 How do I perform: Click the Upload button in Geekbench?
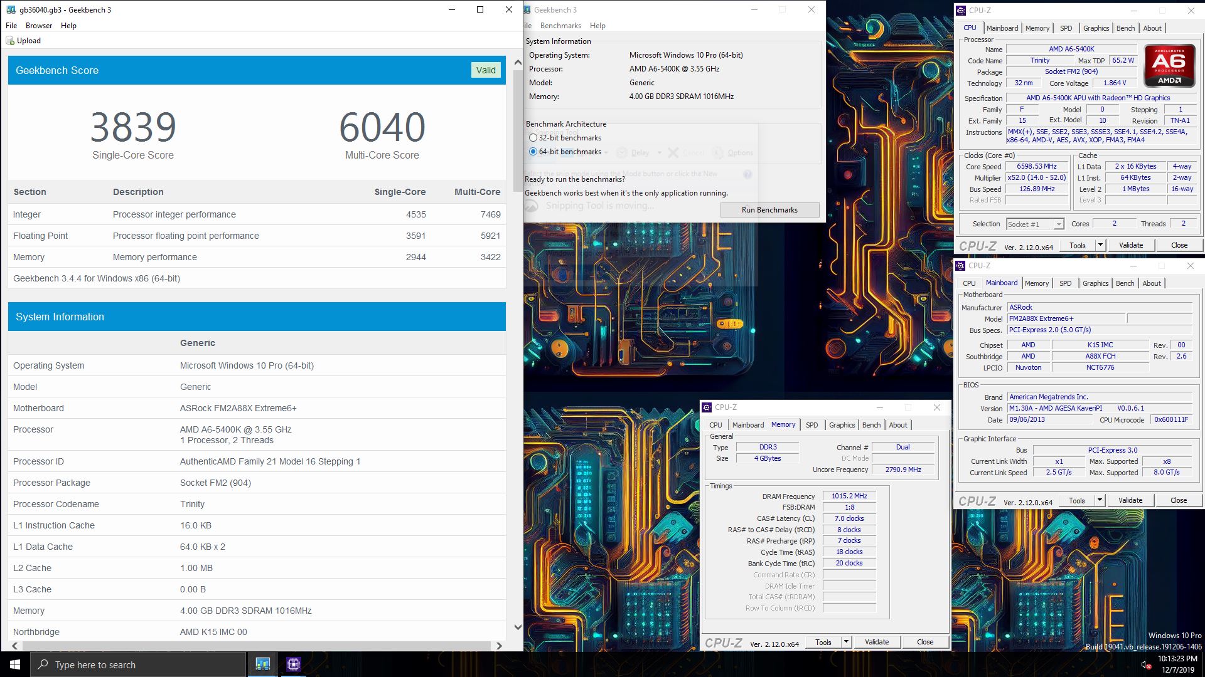[23, 41]
